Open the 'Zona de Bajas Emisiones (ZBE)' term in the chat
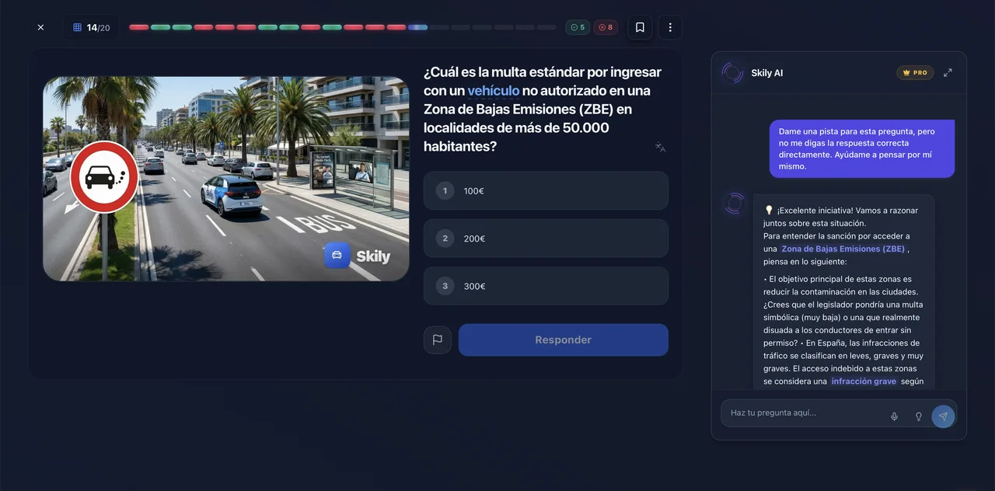995x491 pixels. (x=843, y=249)
